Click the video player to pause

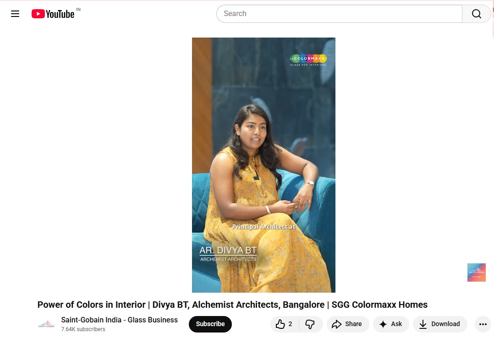tap(263, 165)
